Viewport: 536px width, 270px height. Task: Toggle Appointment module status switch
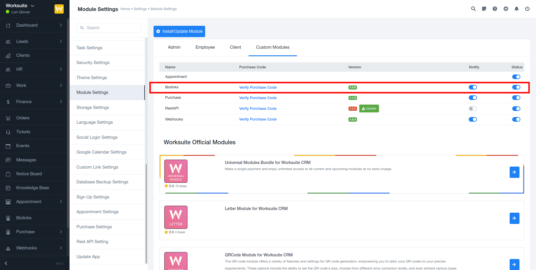coord(516,77)
